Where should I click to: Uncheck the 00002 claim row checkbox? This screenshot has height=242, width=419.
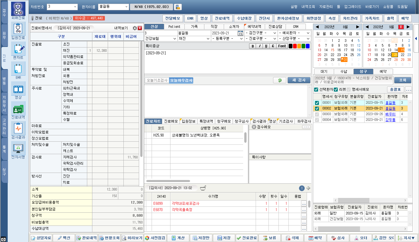point(317,108)
